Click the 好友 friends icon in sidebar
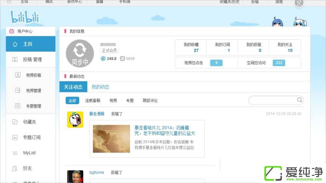This screenshot has width=326, height=183. click(15, 168)
